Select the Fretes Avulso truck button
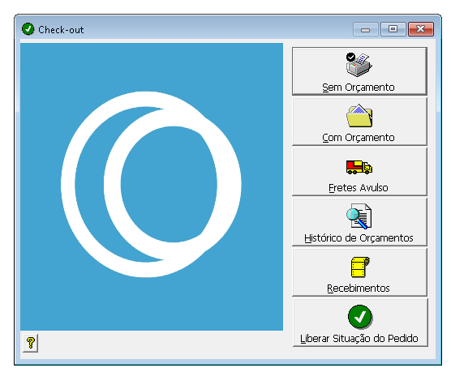This screenshot has width=451, height=372. coord(359,172)
